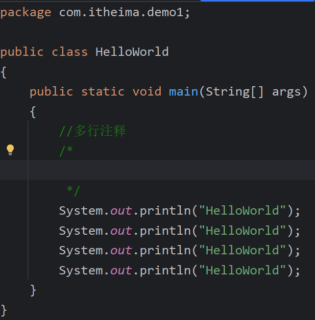Click the 'class' keyword
Image resolution: width=315 pixels, height=320 pixels.
pos(70,52)
